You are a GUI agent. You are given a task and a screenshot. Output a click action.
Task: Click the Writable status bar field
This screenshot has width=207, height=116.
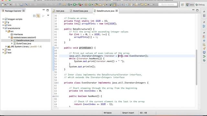point(107,113)
